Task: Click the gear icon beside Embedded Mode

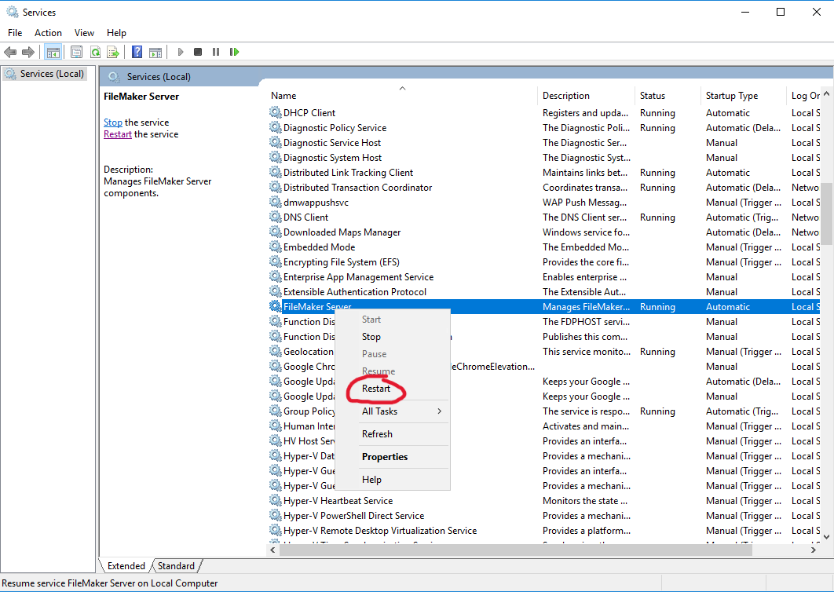Action: 275,247
